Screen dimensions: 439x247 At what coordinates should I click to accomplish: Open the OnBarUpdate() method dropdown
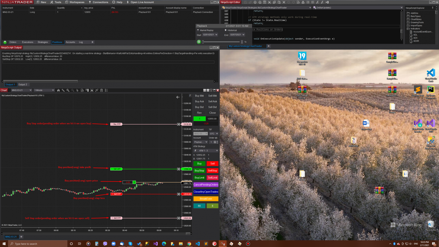[358, 8]
